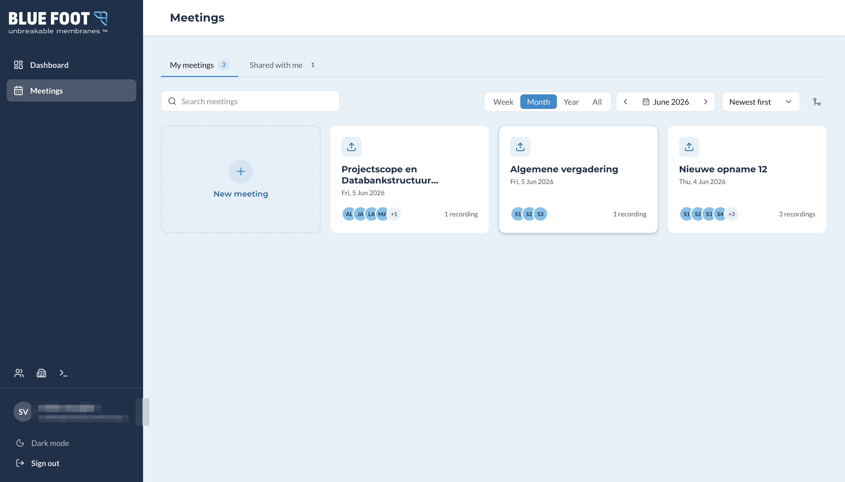
Task: Focus the Search meetings field
Action: 250,101
